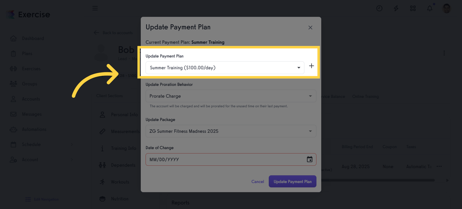Open the Messages envelope icon
The width and height of the screenshot is (462, 209).
[x=14, y=114]
